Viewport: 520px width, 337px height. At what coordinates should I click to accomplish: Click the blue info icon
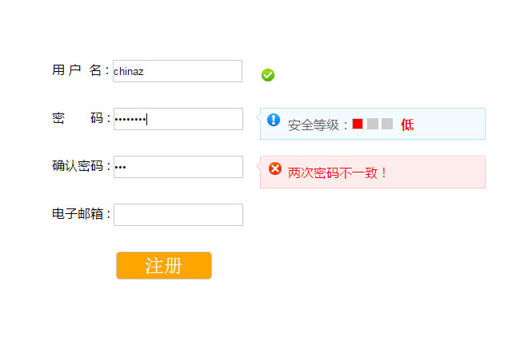point(274,120)
